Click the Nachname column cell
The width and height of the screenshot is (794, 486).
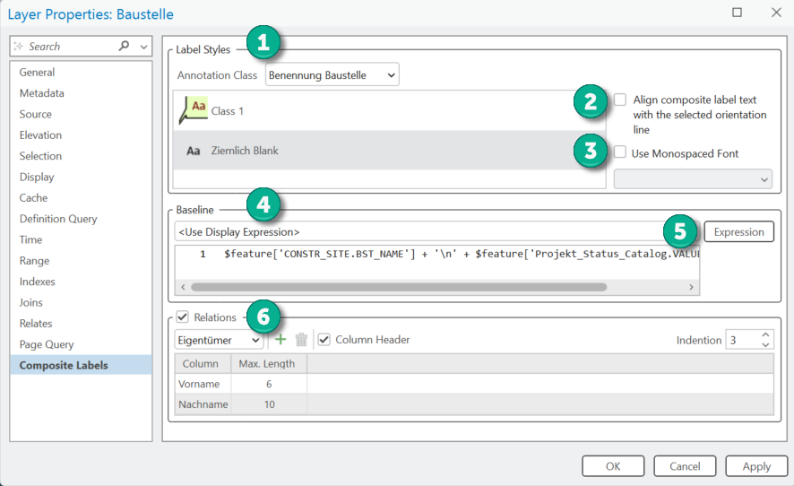pos(203,404)
